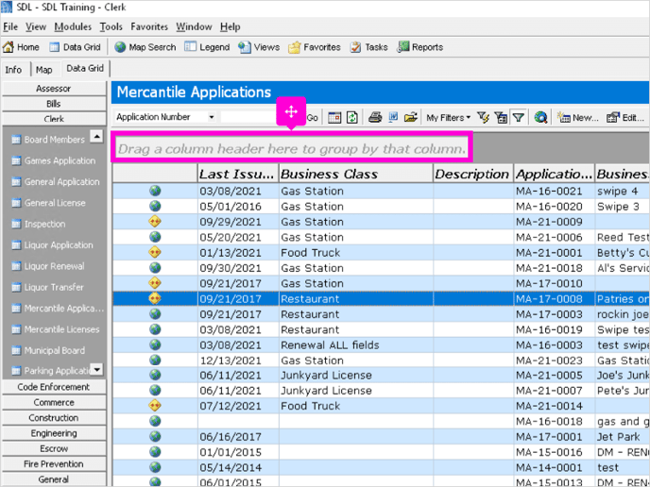The image size is (650, 487).
Task: Expand the Engineering module section
Action: (54, 433)
